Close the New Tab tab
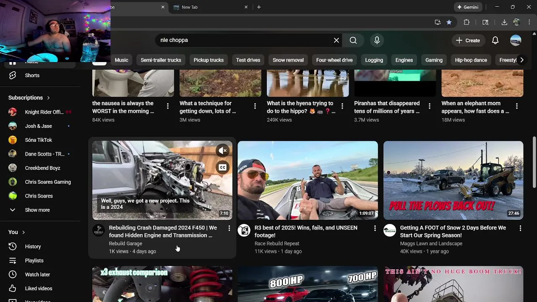Screen dimensions: 537x302 point(246,7)
